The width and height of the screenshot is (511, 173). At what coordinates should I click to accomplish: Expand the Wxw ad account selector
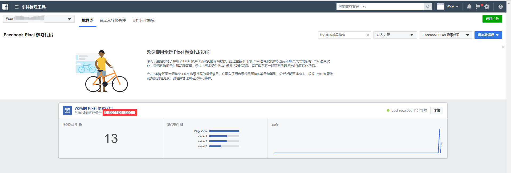point(39,19)
